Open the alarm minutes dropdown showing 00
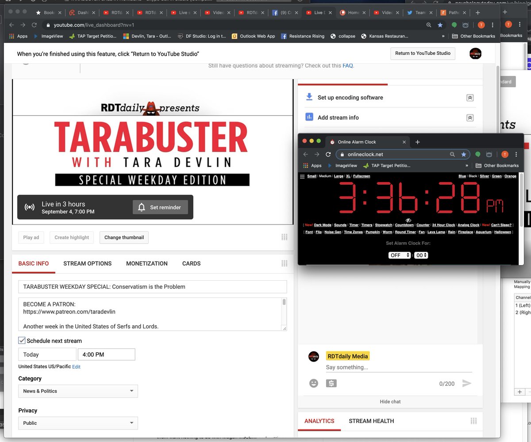 [421, 255]
